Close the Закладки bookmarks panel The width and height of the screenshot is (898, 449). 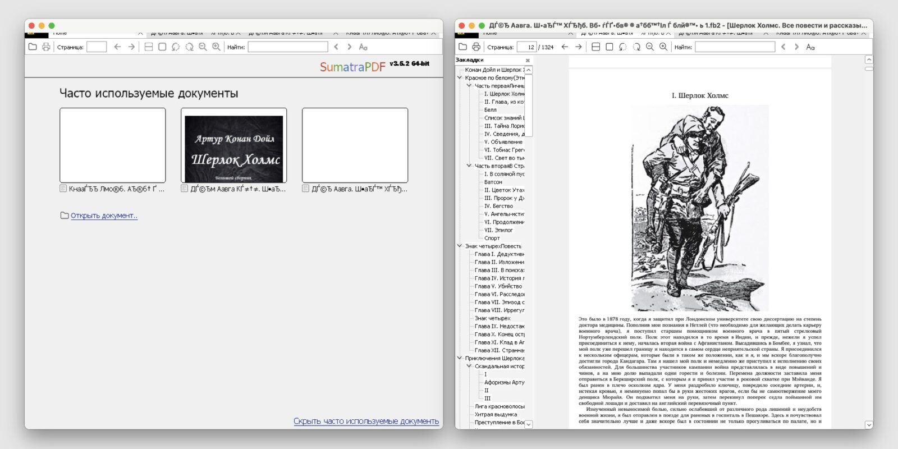click(528, 60)
